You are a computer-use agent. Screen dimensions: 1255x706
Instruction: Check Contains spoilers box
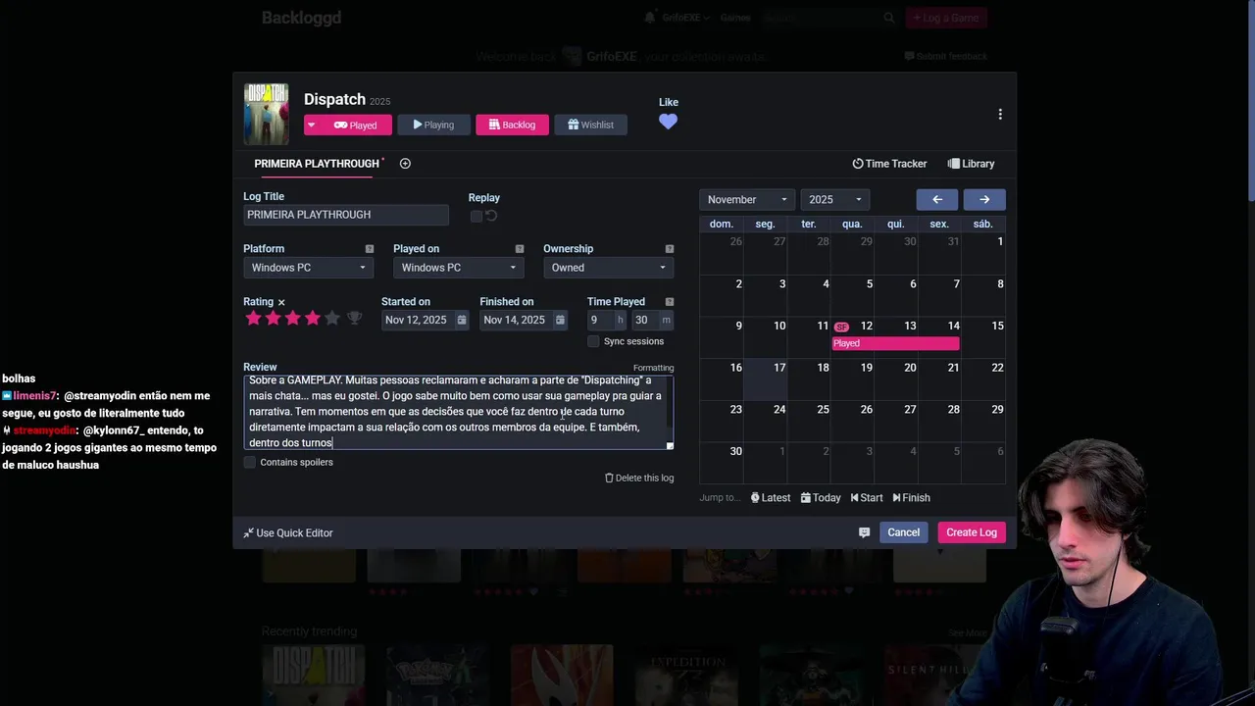pos(249,462)
